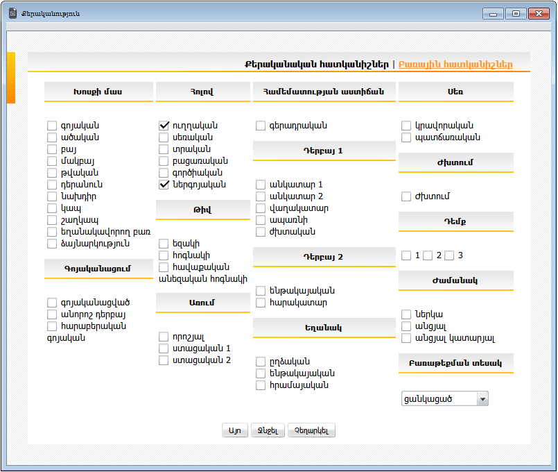Select the Քերականական հատկանիշներ tab

(x=317, y=65)
